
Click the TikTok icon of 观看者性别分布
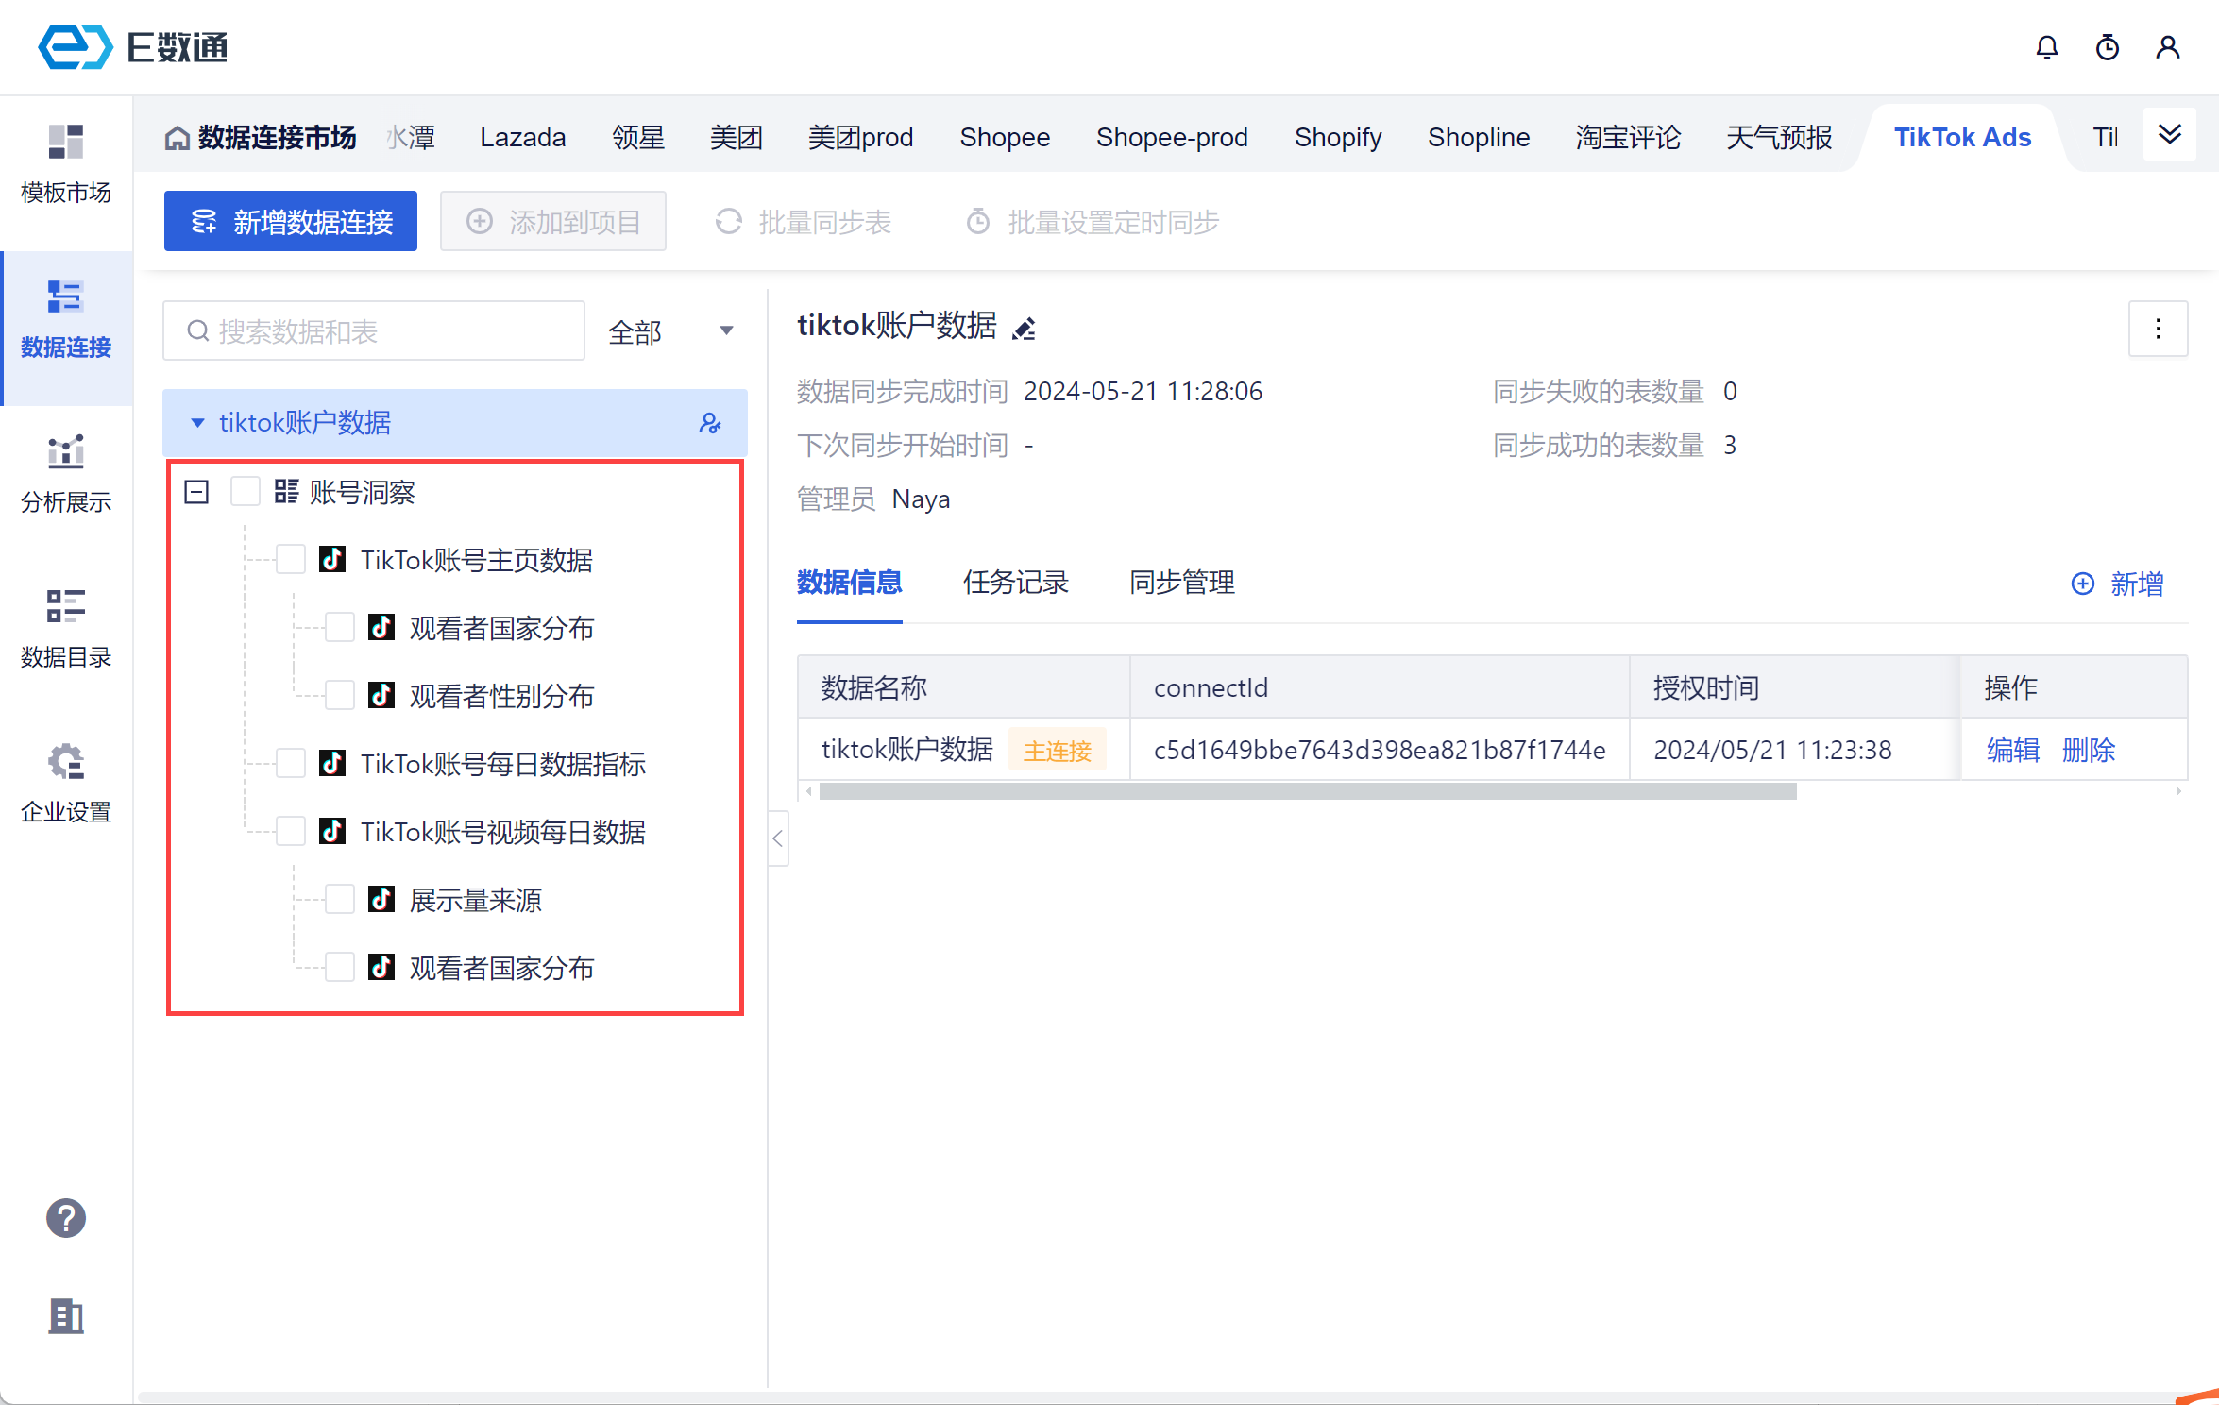pos(381,695)
